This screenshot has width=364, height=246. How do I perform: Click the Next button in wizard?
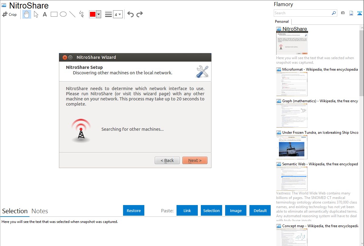(x=195, y=160)
